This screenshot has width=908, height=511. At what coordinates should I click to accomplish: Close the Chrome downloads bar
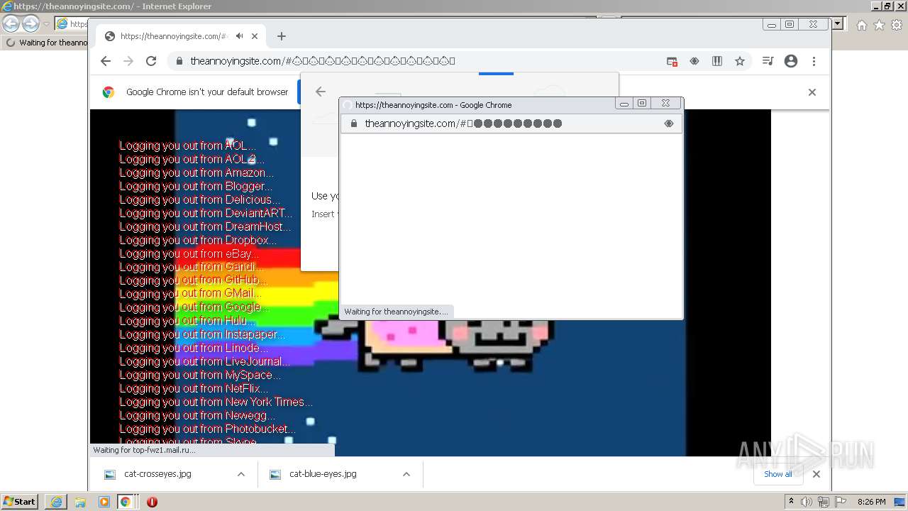(816, 474)
